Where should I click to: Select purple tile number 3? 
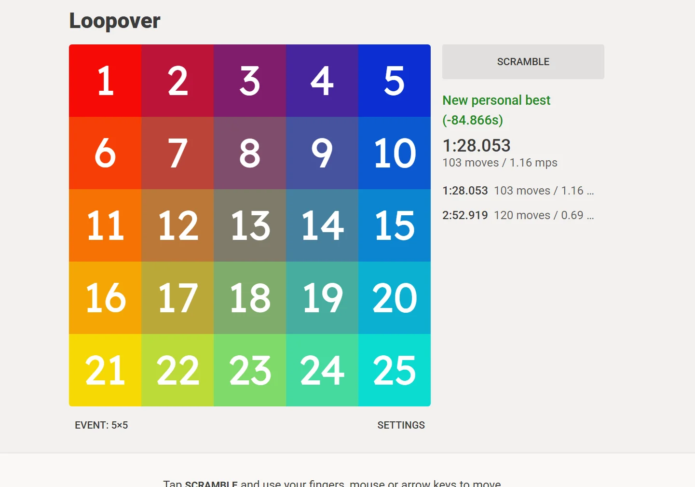click(250, 81)
